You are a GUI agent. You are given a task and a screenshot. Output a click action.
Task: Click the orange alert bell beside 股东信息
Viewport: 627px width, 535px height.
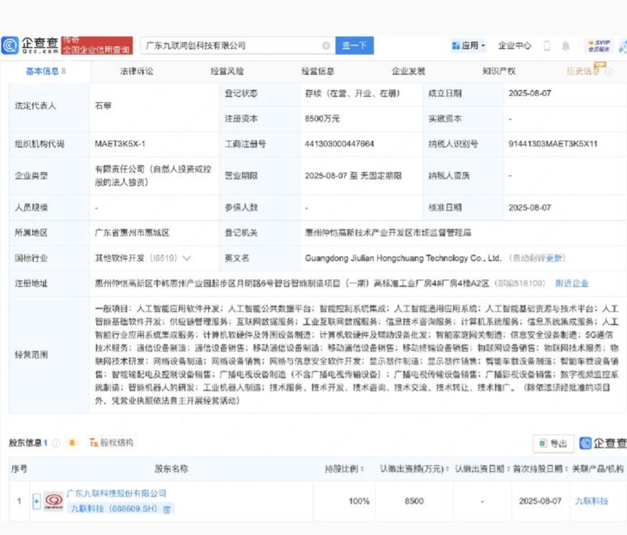[72, 442]
